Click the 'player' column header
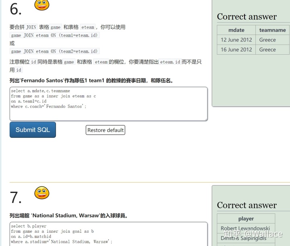Viewport: 290px width, 246px height. click(246, 219)
